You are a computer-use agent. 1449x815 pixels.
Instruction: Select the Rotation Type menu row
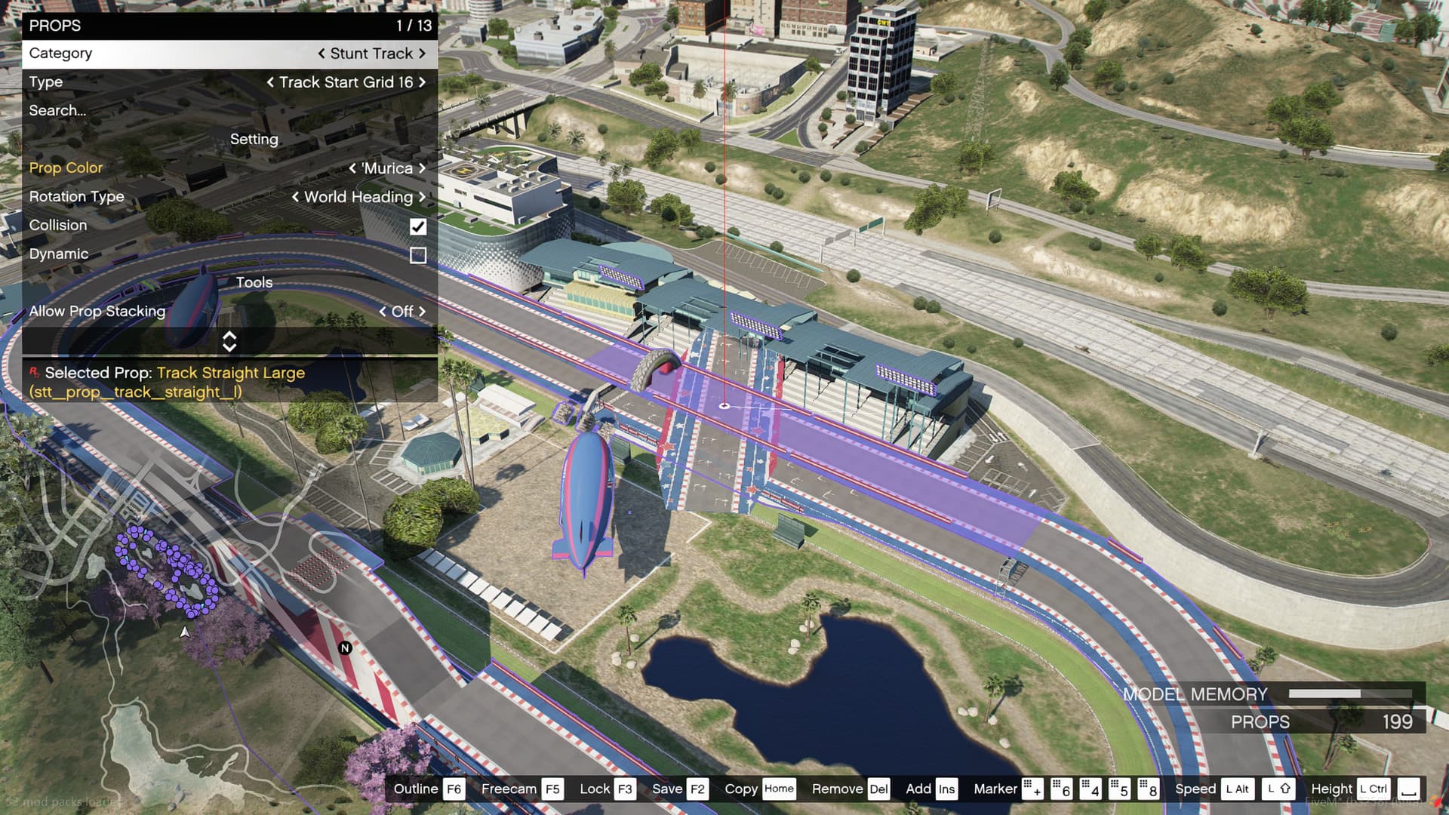coord(229,197)
